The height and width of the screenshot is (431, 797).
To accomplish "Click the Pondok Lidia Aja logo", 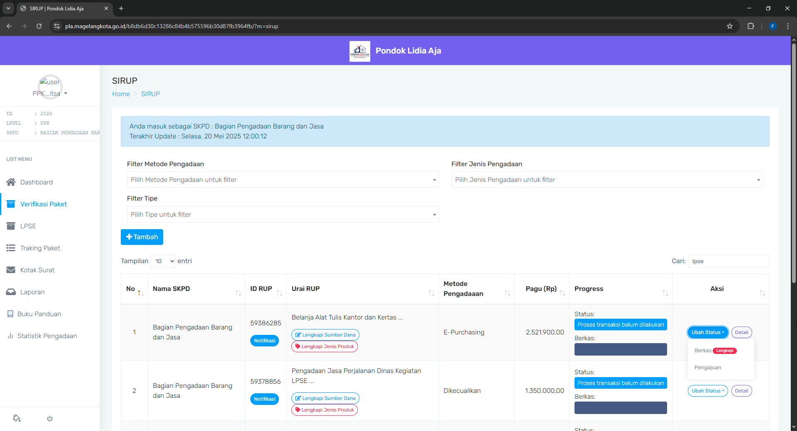I will (x=359, y=51).
